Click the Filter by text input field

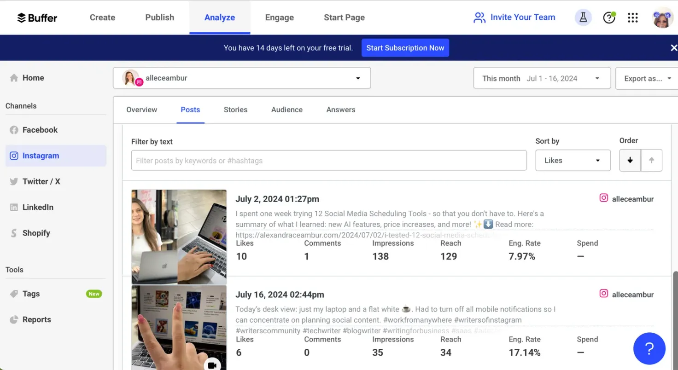(x=329, y=161)
